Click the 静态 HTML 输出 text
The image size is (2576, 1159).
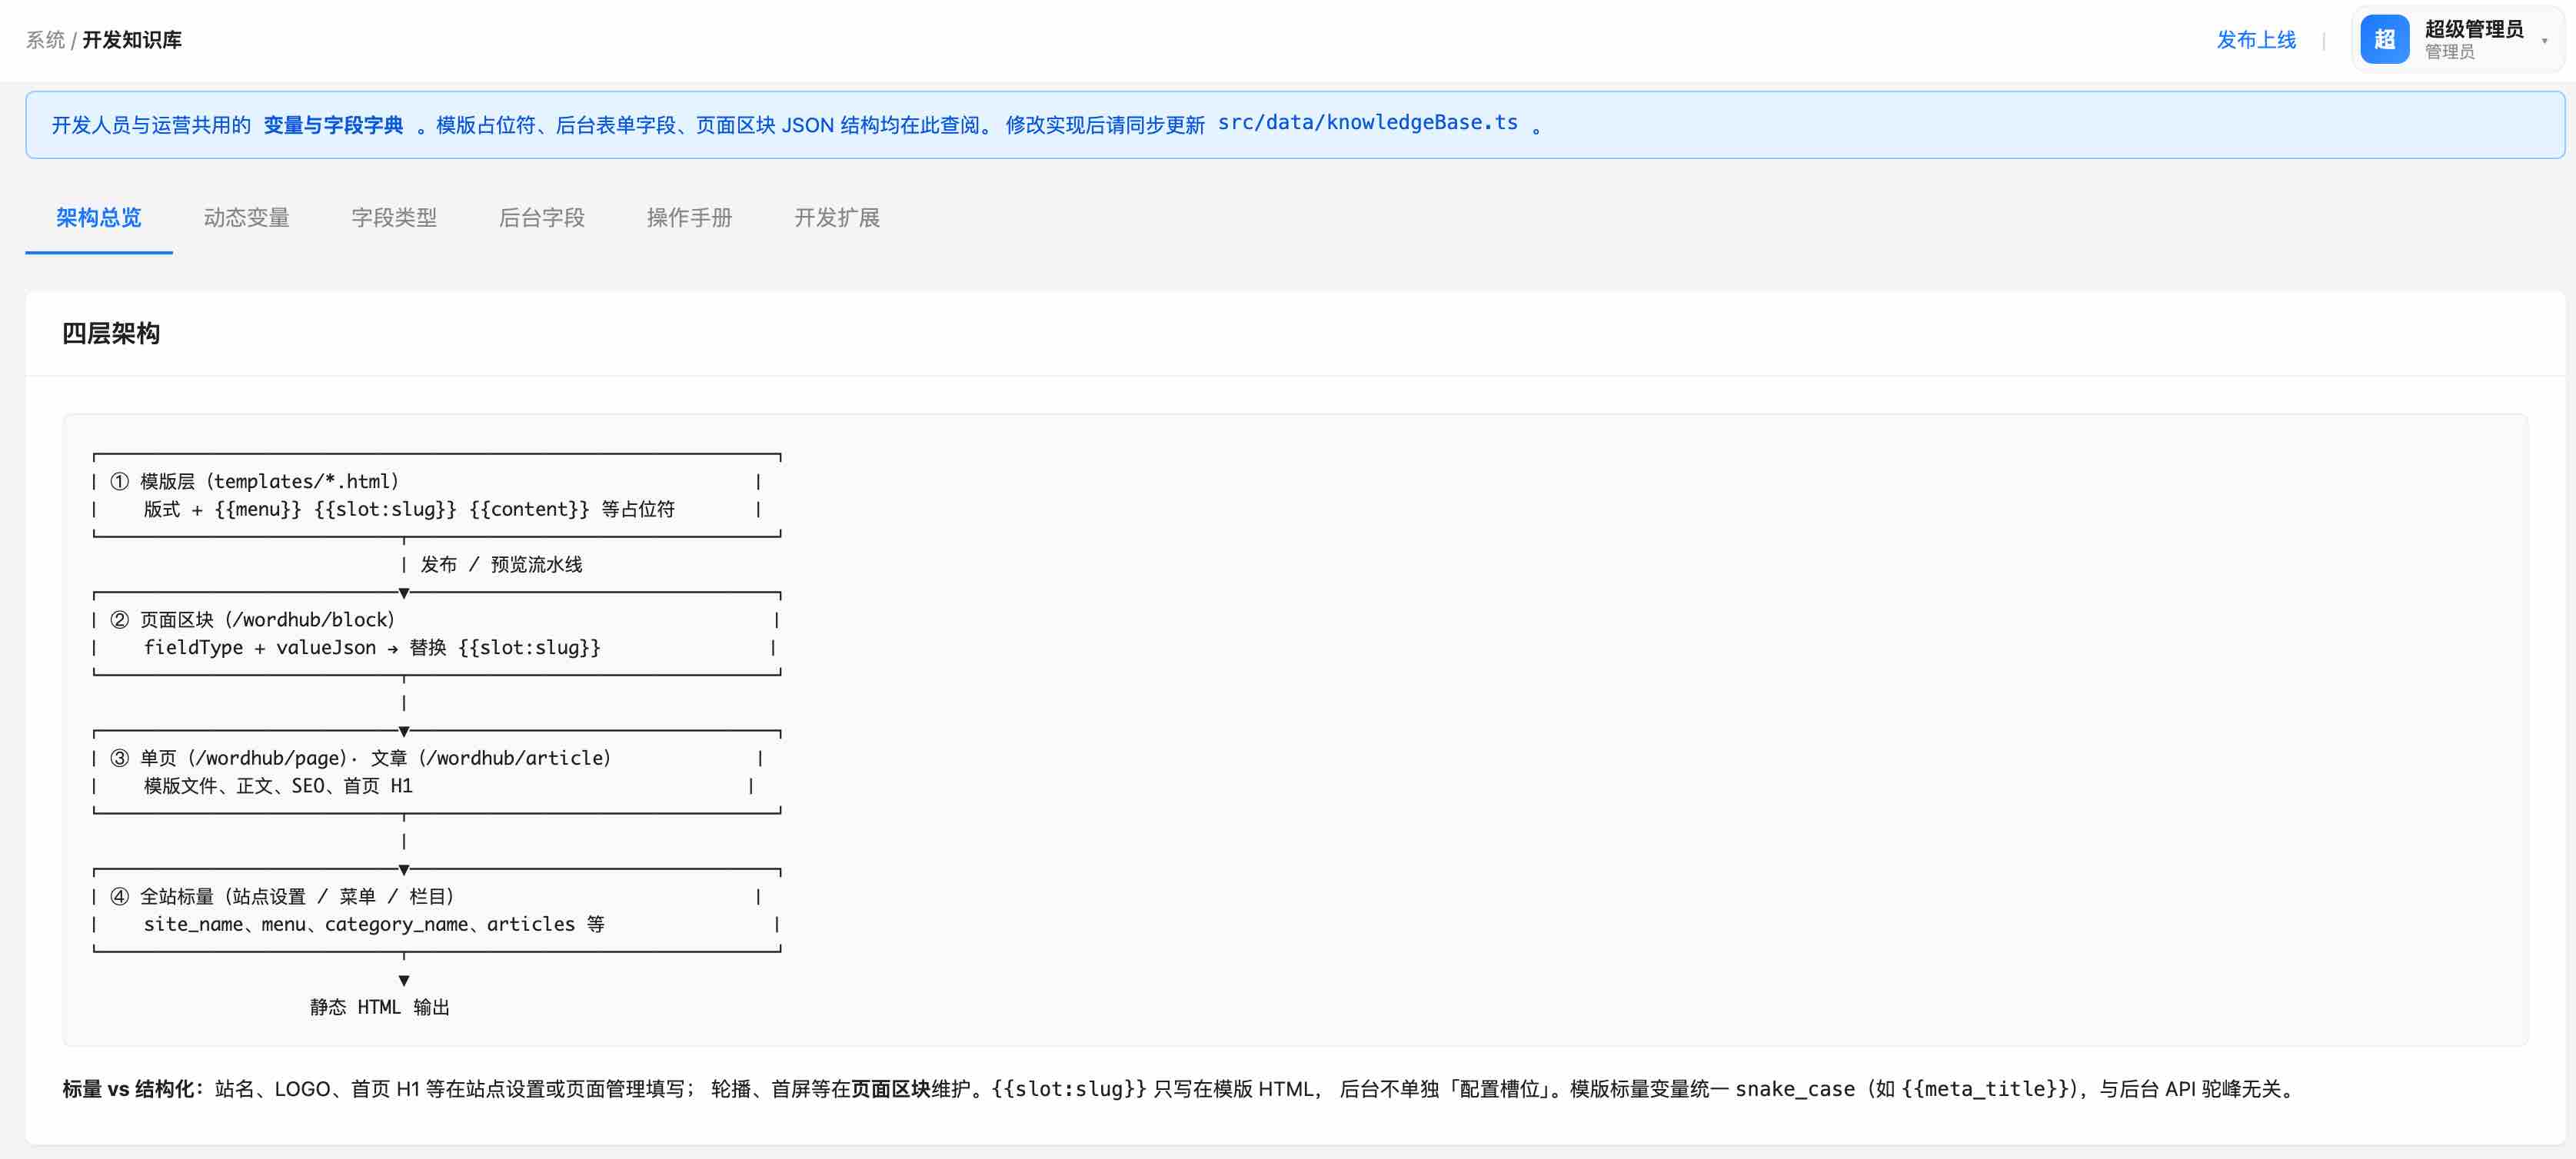pyautogui.click(x=380, y=1007)
